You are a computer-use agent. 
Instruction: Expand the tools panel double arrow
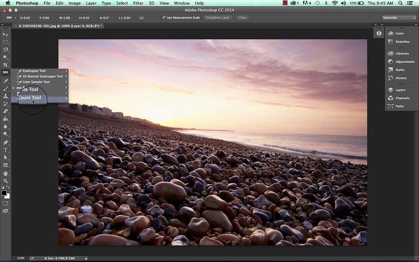click(3, 25)
